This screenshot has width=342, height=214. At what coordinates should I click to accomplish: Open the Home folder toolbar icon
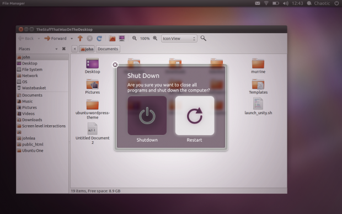point(112,39)
